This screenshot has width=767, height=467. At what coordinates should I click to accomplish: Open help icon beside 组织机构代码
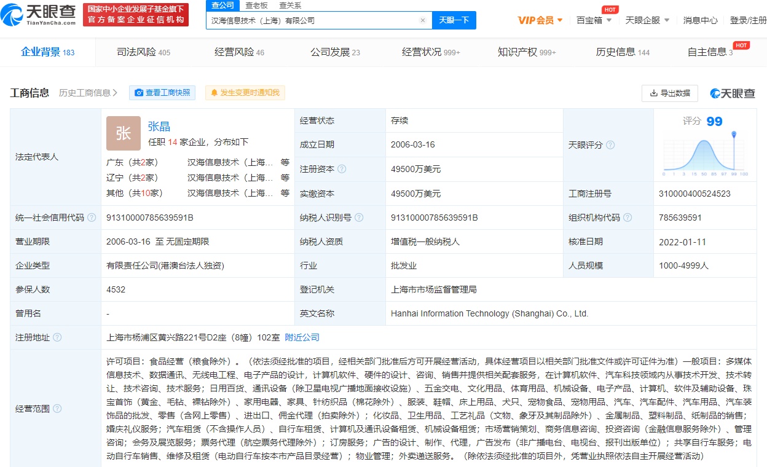(627, 218)
